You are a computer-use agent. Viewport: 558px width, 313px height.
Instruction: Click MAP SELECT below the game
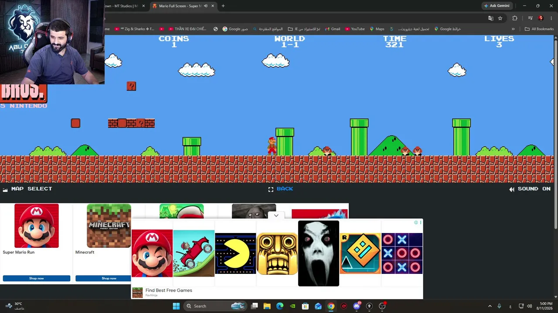pyautogui.click(x=31, y=189)
